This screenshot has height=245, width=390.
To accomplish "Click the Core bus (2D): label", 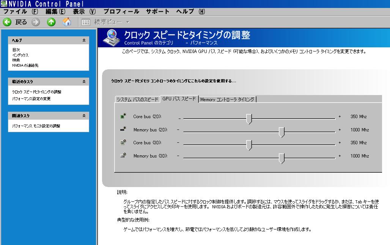I will pyautogui.click(x=148, y=116).
